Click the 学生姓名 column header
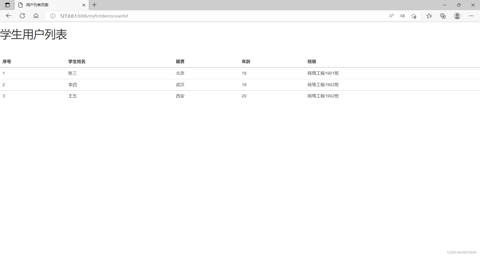480x256 pixels. [x=77, y=61]
